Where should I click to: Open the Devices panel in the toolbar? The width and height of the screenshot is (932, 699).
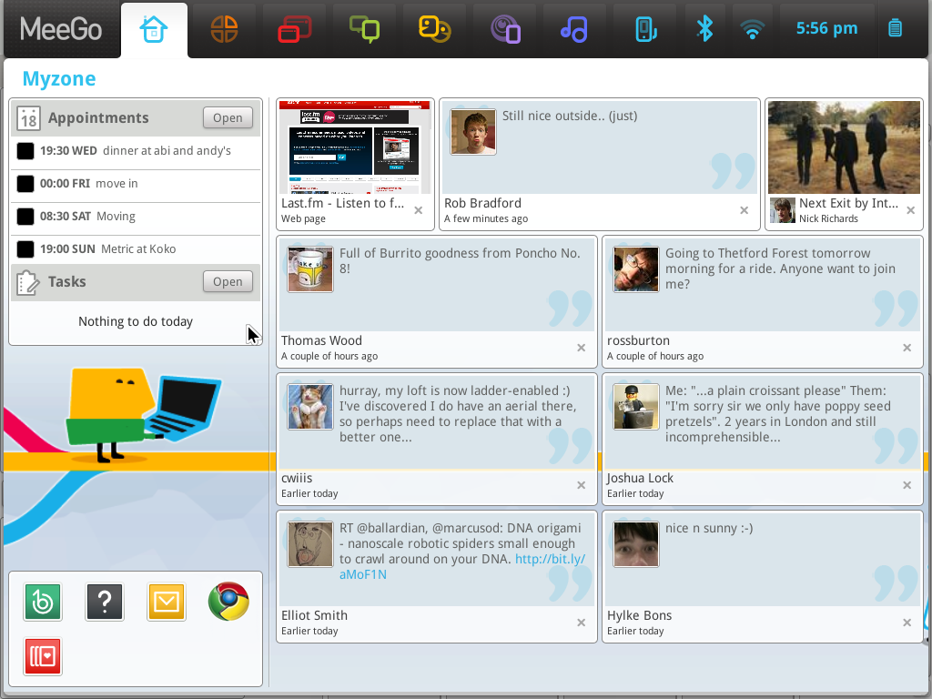[644, 29]
